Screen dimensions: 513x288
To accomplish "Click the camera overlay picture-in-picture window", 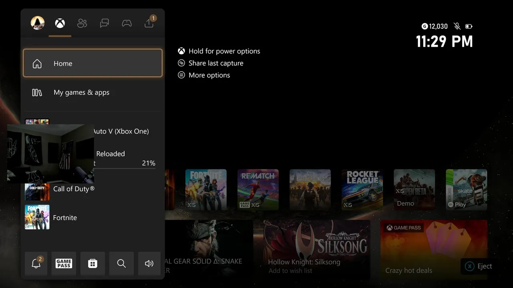I will tap(51, 154).
